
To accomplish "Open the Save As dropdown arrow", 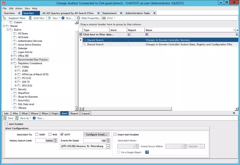I will pyautogui.click(x=31, y=118).
